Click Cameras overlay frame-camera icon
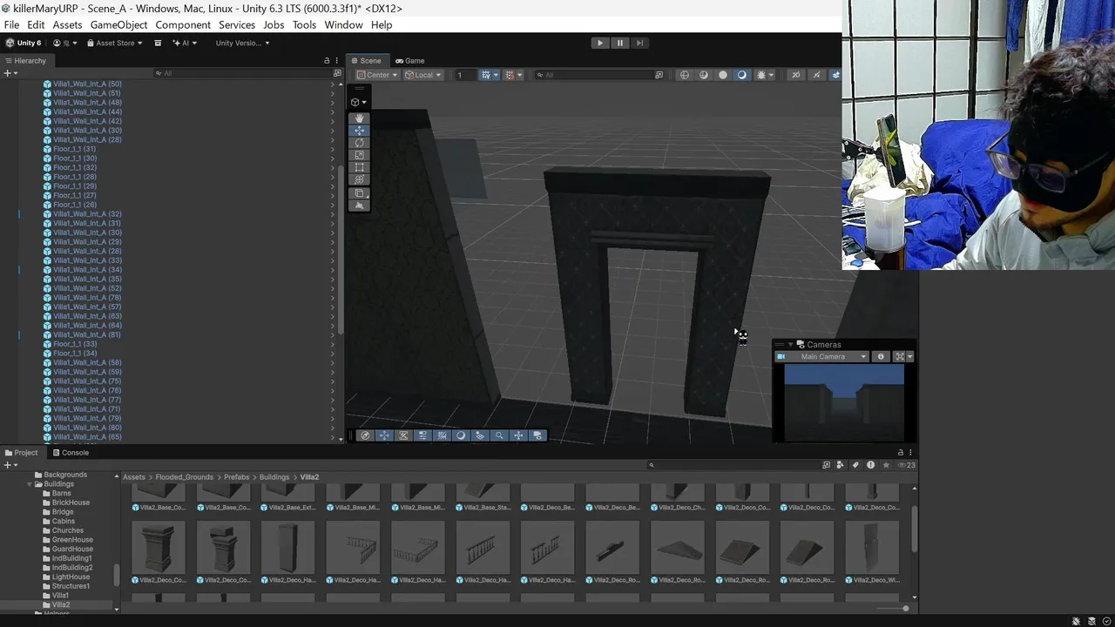 [x=900, y=356]
